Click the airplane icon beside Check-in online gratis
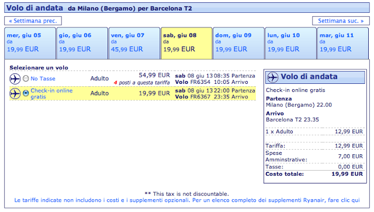The image size is (374, 212). [15, 94]
